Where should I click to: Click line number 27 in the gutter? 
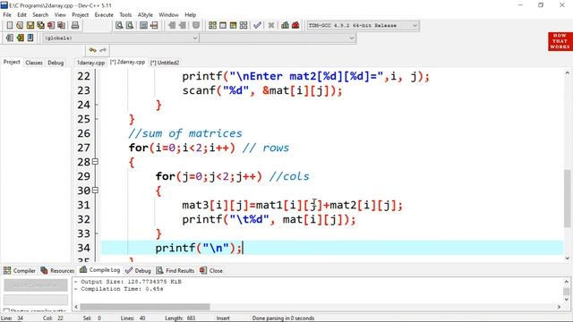tap(83, 148)
